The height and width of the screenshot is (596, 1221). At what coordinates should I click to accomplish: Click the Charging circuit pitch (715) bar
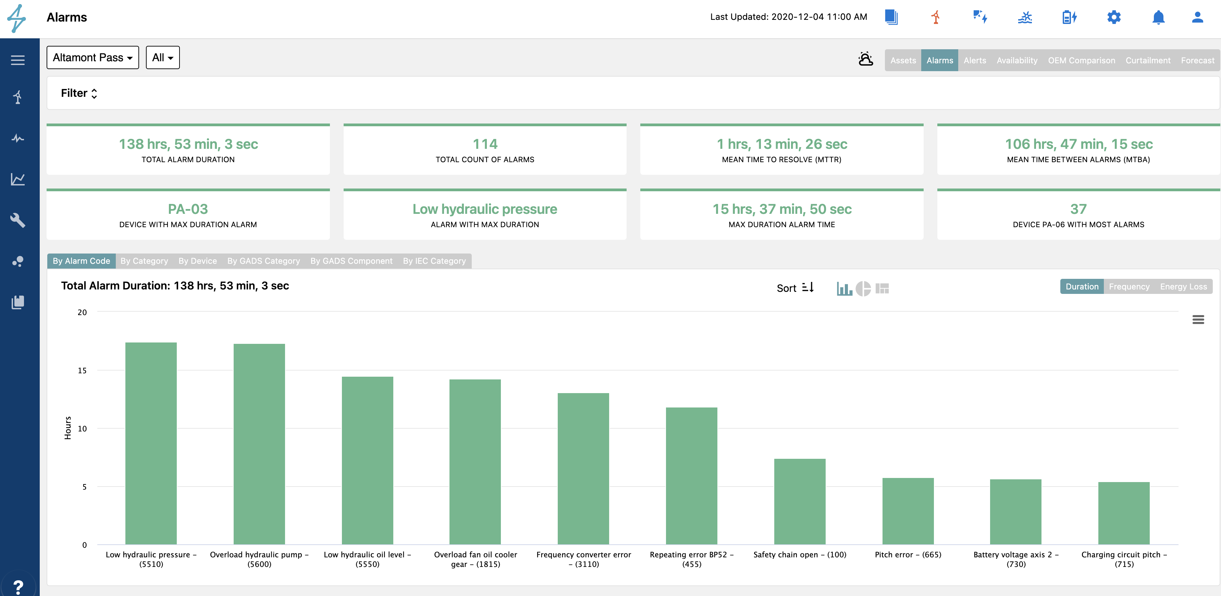(1124, 513)
